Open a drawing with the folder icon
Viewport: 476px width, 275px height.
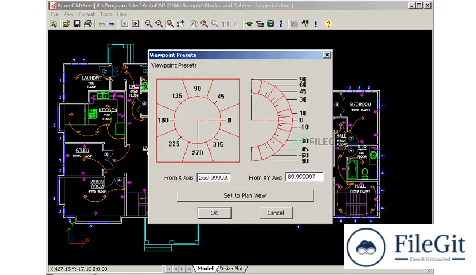pos(66,24)
